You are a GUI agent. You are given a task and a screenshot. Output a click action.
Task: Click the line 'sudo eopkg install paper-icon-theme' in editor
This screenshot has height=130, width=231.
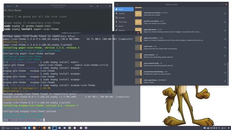coord(31,29)
